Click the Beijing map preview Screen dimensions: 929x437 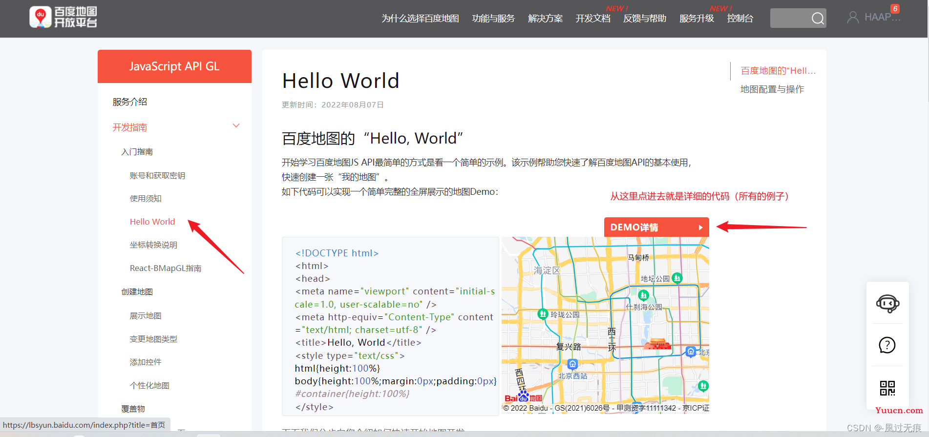pyautogui.click(x=605, y=325)
